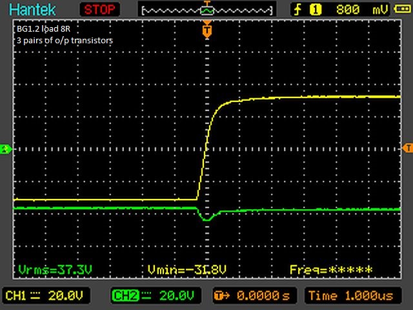Viewport: 413px width, 310px height.
Task: Click the orange T trigger position marker
Action: pos(206,30)
